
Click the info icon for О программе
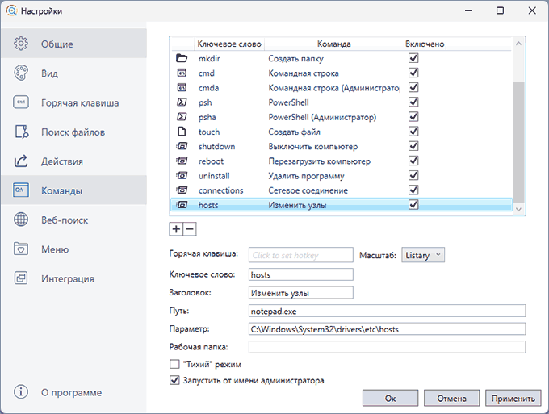click(21, 392)
